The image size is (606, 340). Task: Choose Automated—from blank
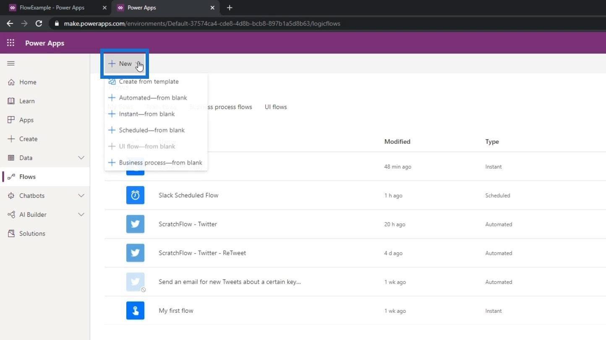(x=156, y=98)
